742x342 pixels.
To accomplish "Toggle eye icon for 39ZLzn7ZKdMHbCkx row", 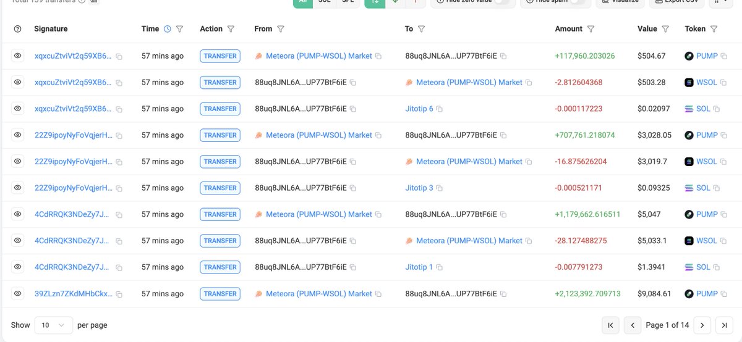I will (x=18, y=294).
